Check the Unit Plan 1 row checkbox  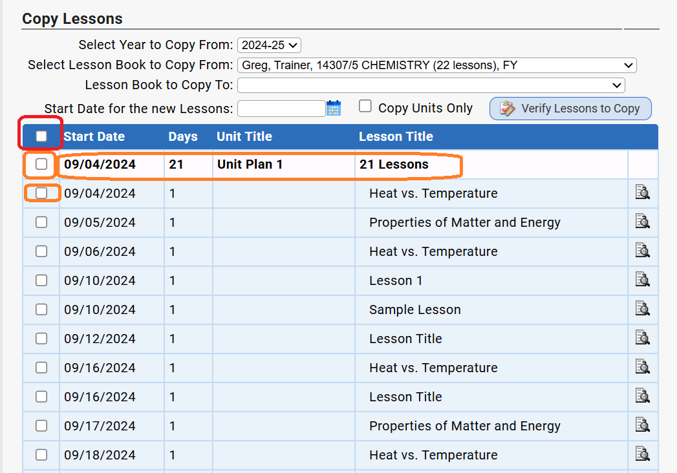click(x=41, y=164)
